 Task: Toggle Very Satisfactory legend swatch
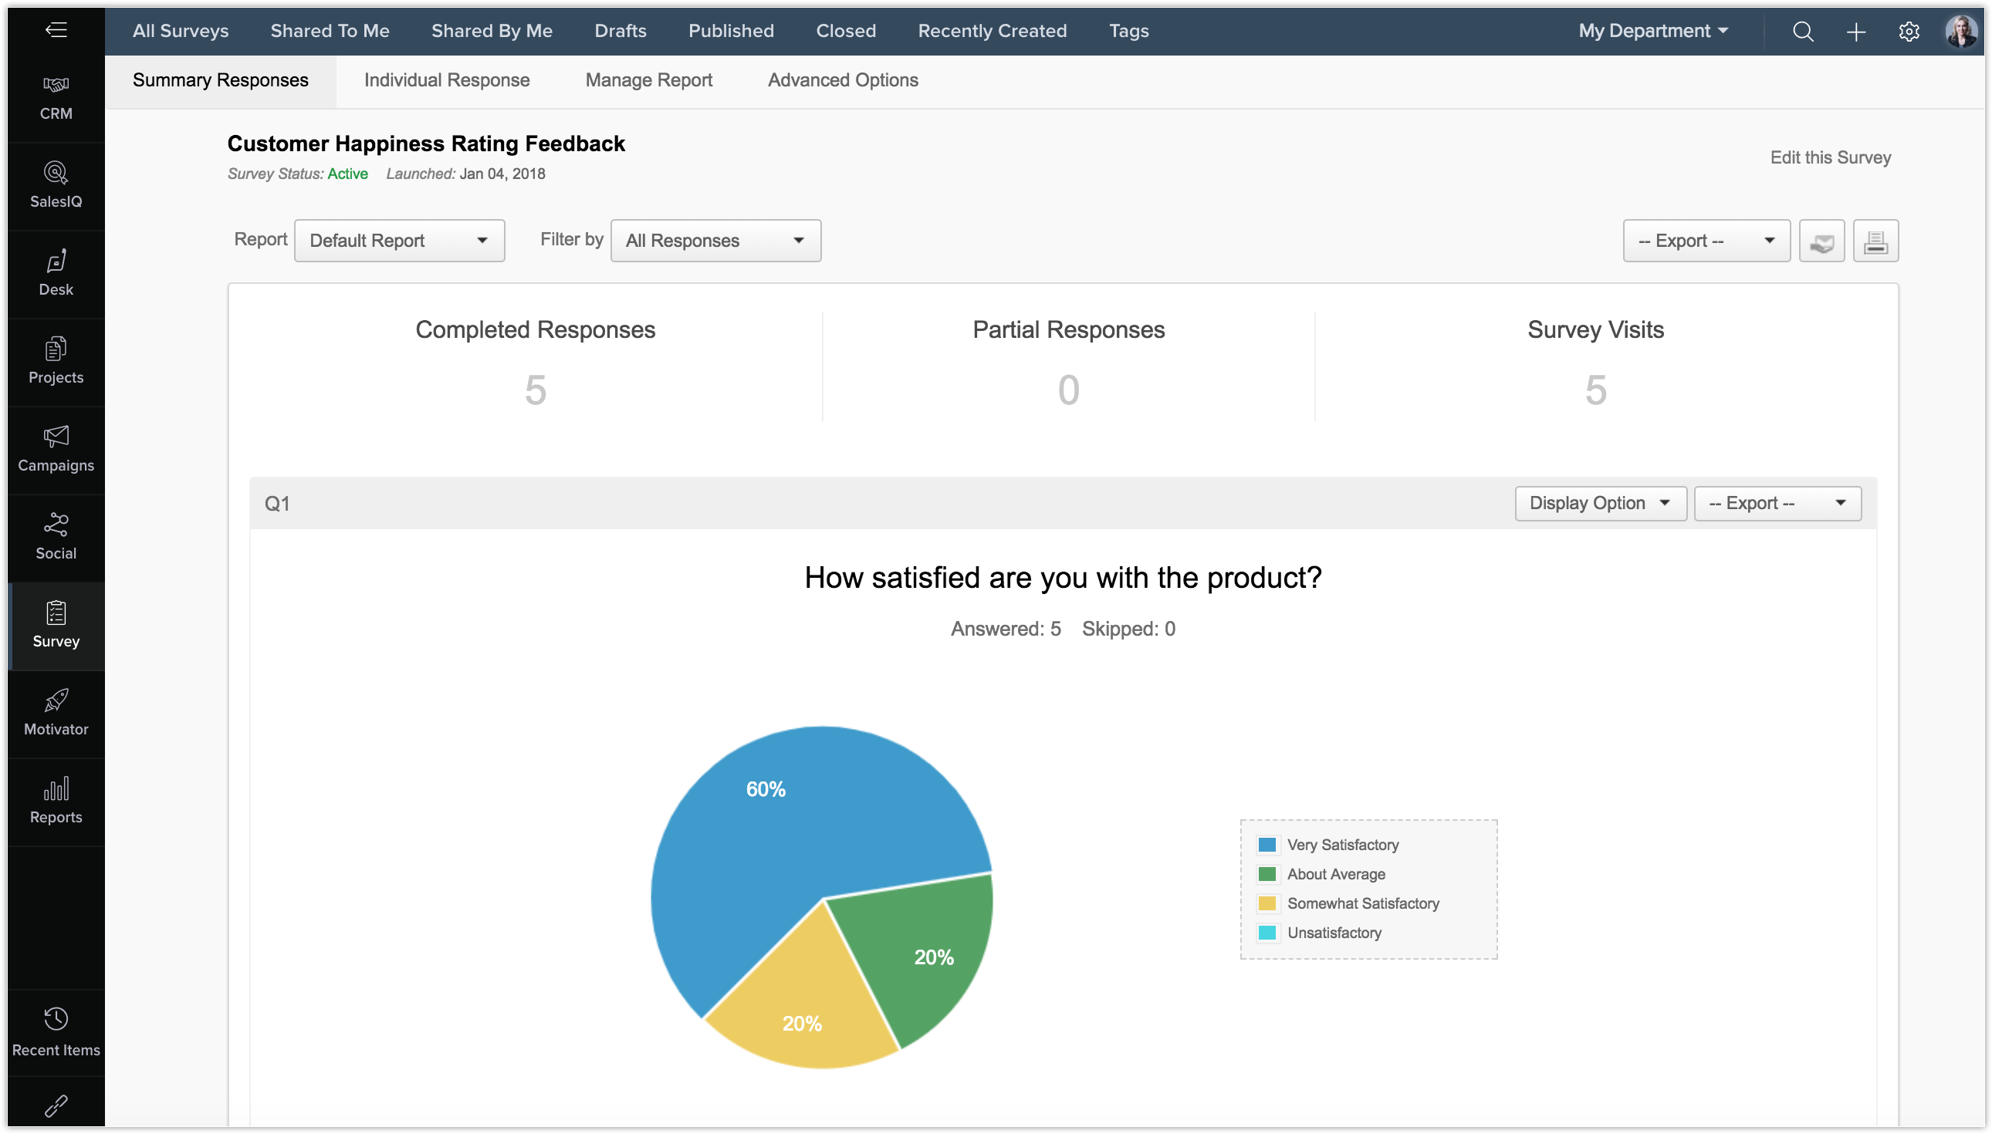tap(1267, 845)
